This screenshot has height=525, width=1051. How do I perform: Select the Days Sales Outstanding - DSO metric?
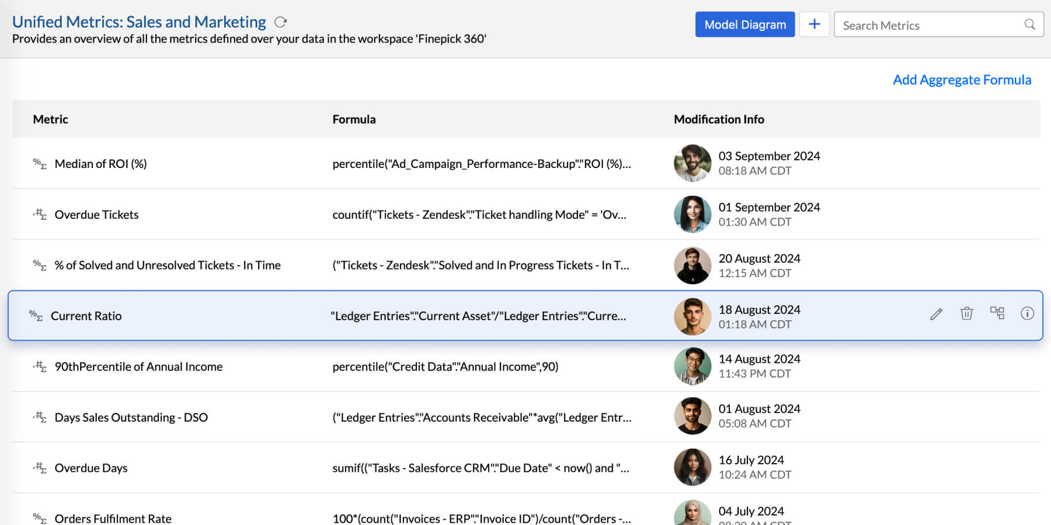131,418
